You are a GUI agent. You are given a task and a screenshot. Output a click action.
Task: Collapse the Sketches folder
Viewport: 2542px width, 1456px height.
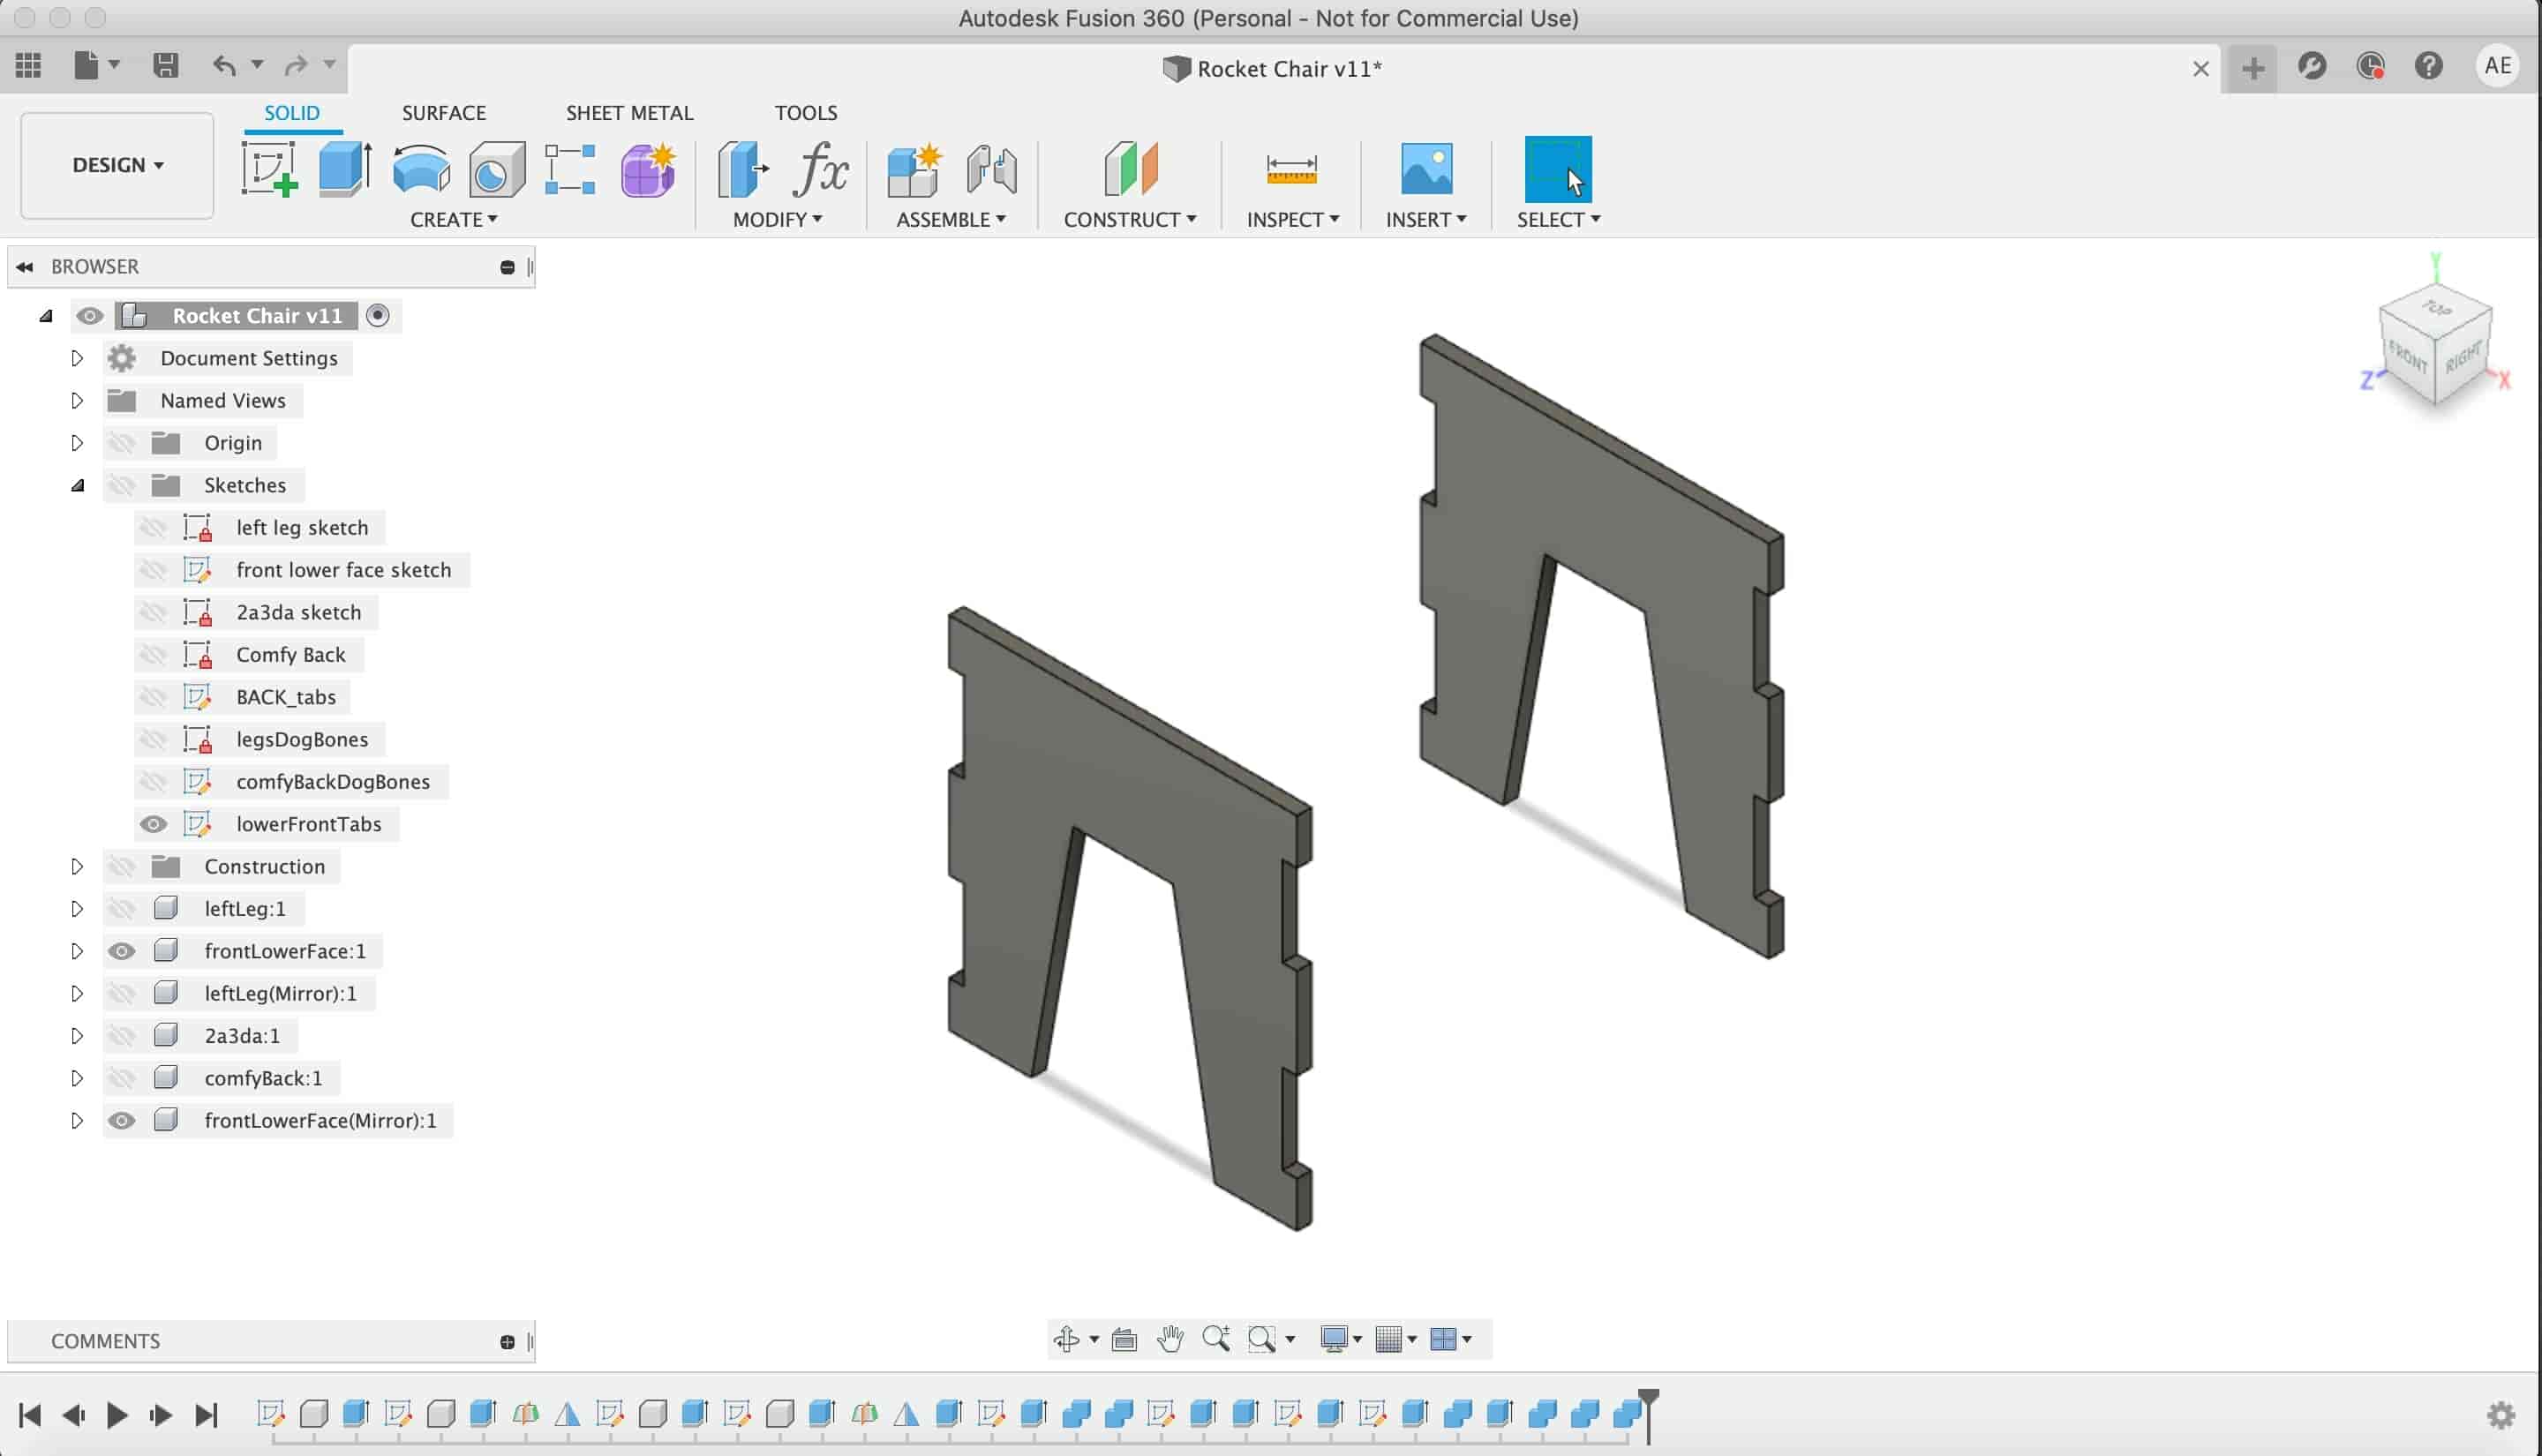(x=77, y=486)
